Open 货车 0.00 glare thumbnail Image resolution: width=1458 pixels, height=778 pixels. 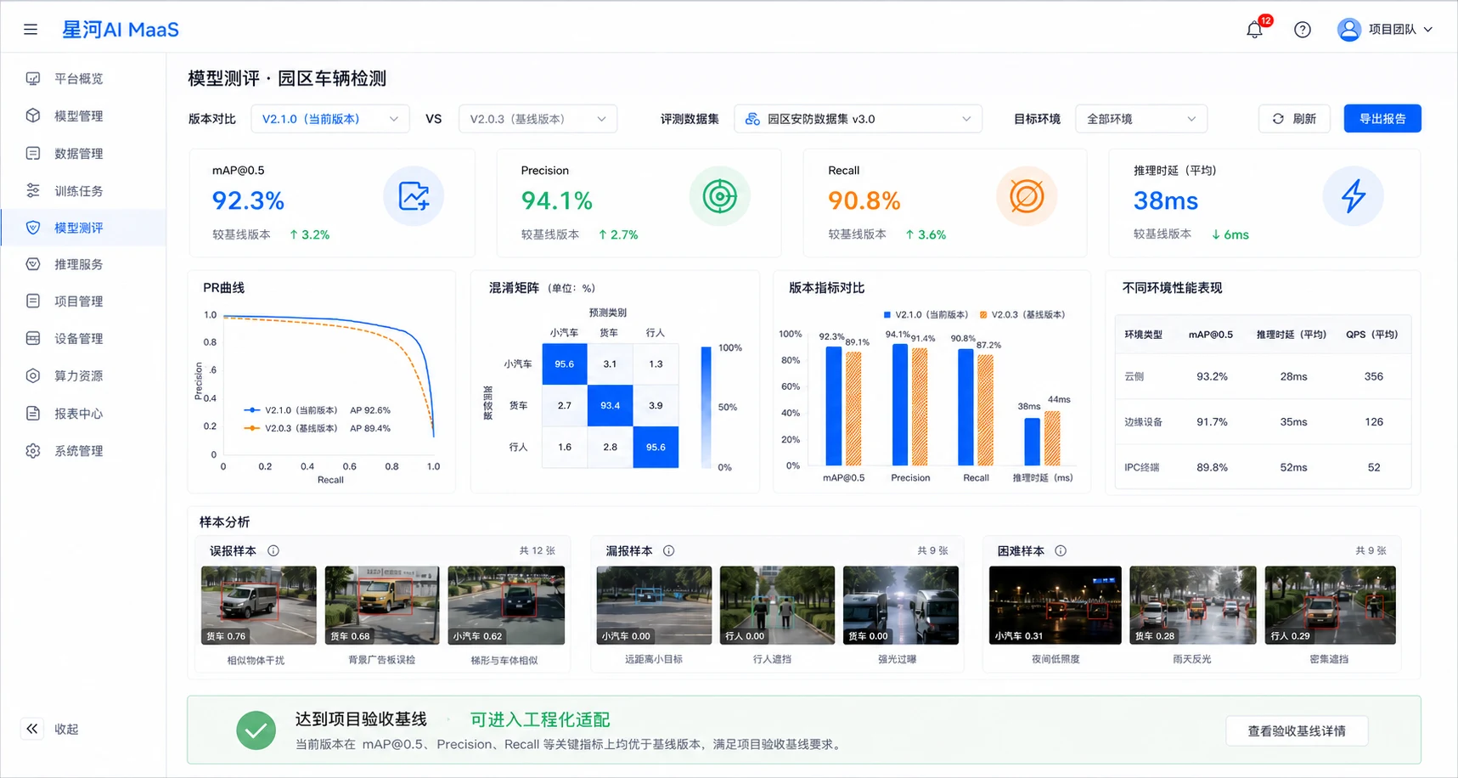901,606
